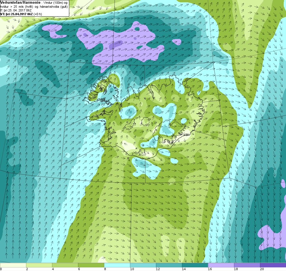286x271 pixels.
Task: Click the legend scale label "10"
Action: (x=132, y=269)
